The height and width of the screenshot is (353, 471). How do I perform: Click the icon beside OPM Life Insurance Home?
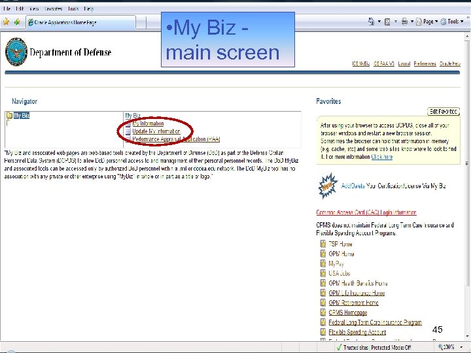click(323, 293)
